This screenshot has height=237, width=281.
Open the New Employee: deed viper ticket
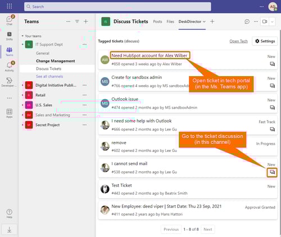click(x=166, y=207)
